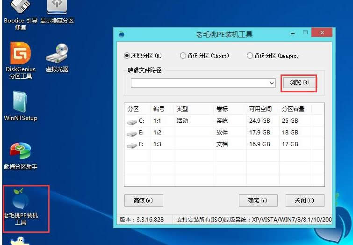The width and height of the screenshot is (353, 245).
Task: Click the 关闭(C) close button
Action: tap(304, 200)
